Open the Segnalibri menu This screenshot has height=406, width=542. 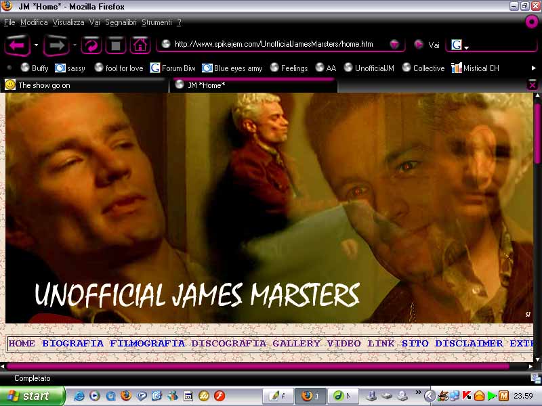[121, 22]
